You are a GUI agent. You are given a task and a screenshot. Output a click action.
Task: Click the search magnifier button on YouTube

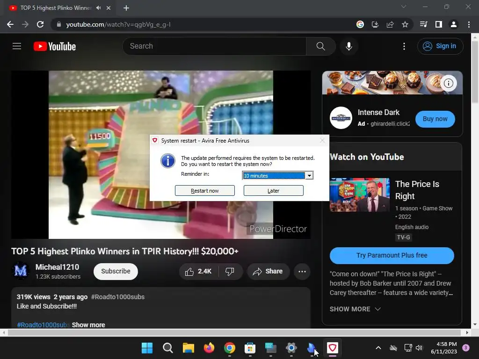pos(320,46)
